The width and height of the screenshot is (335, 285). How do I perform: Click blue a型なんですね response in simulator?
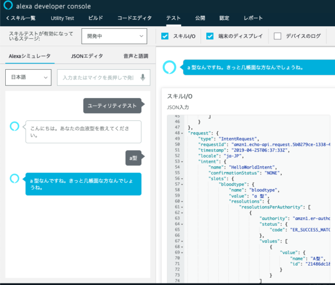pos(83,184)
